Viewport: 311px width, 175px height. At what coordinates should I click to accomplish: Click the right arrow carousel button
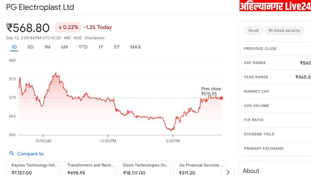click(x=228, y=172)
